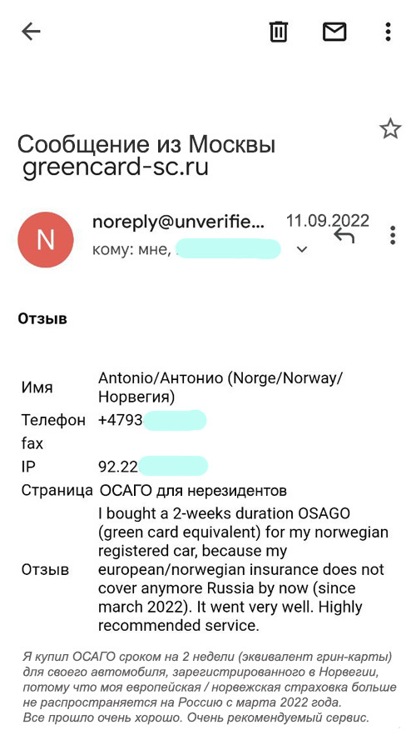Open message three-dot options menu

[x=393, y=235]
